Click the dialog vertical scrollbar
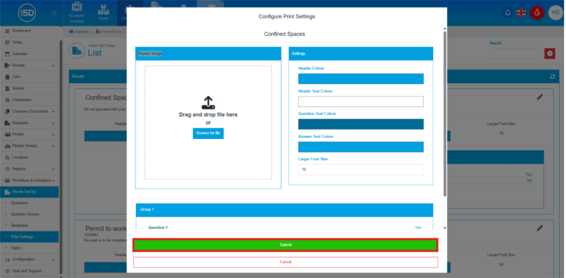The width and height of the screenshot is (566, 278). pos(445,113)
